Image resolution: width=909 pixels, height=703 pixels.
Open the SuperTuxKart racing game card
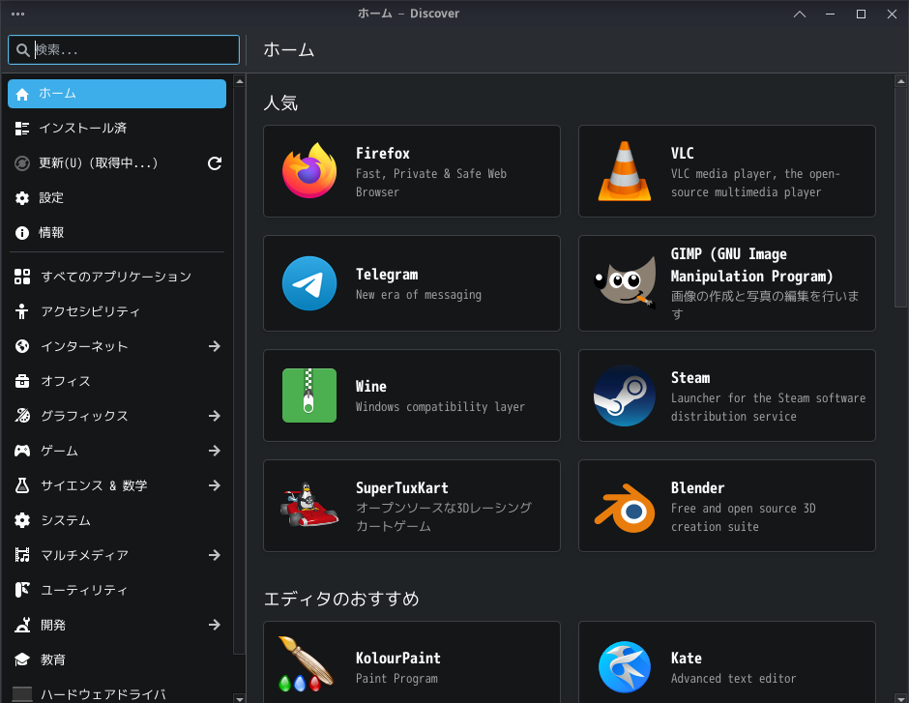point(411,505)
